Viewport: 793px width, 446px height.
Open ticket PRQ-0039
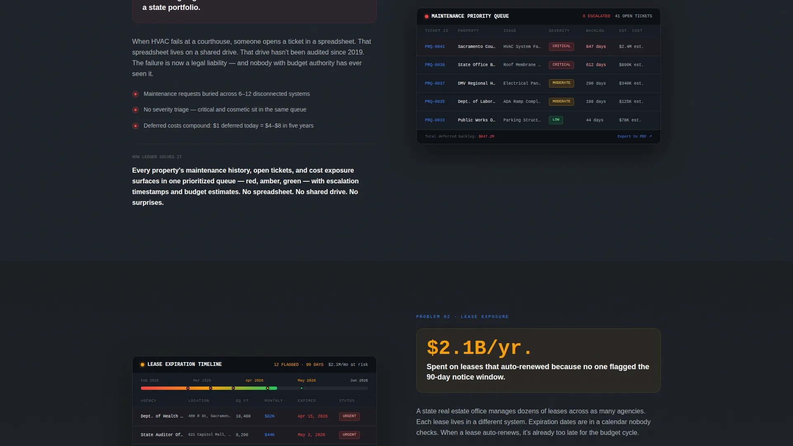434,65
